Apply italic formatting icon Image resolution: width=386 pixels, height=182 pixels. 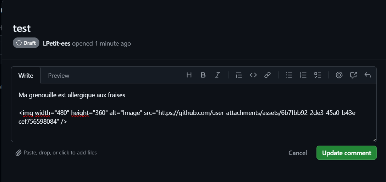click(x=217, y=75)
